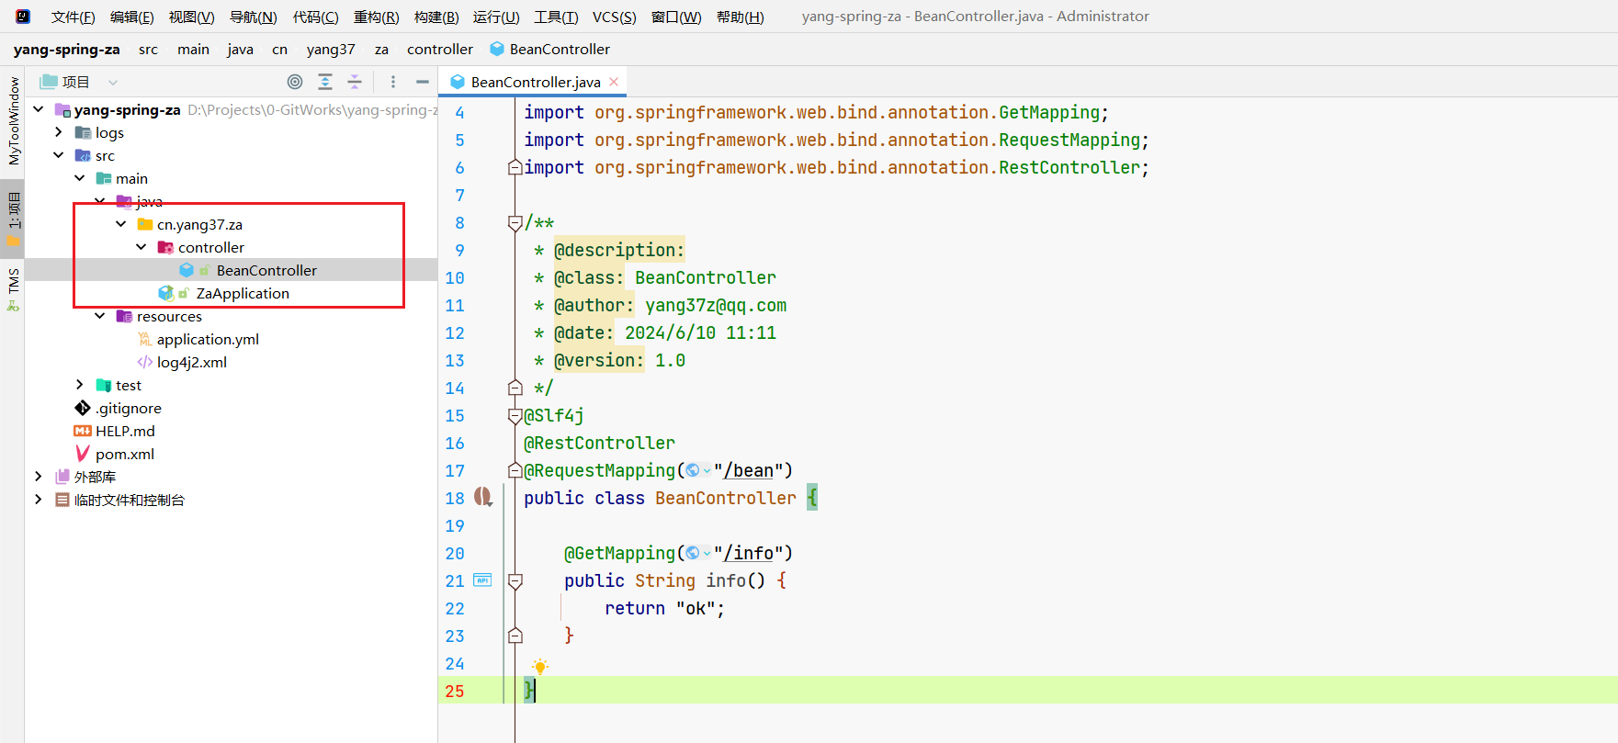This screenshot has width=1618, height=743.
Task: Open the 重构(R) menu
Action: (376, 17)
